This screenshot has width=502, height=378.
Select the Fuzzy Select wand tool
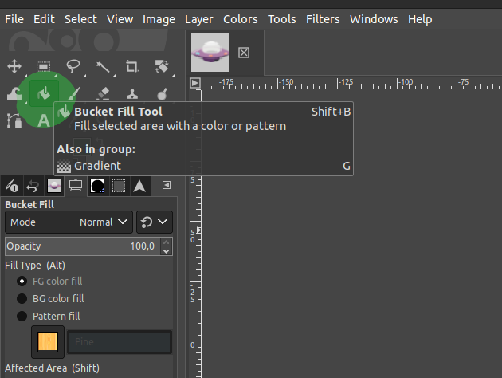click(103, 66)
